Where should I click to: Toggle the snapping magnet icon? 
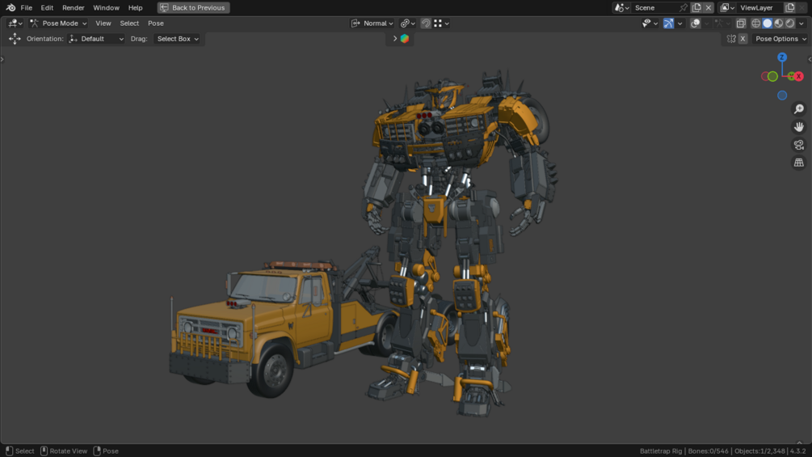[426, 23]
